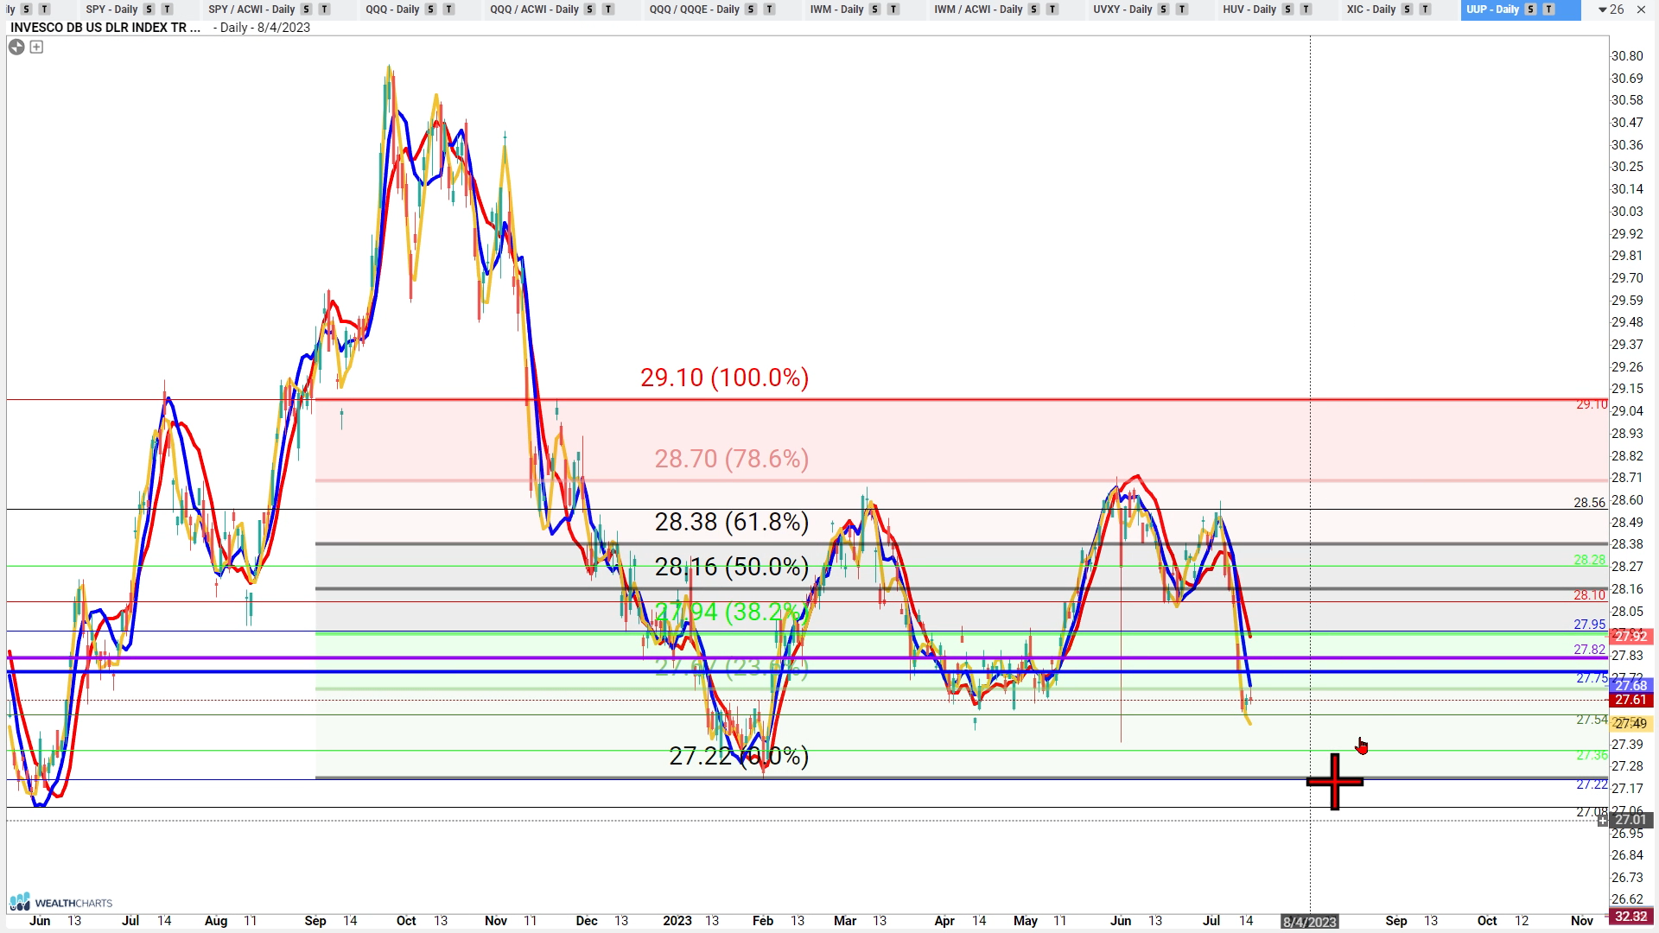Click the S icon on IWM / ACWI tab

click(x=1034, y=10)
